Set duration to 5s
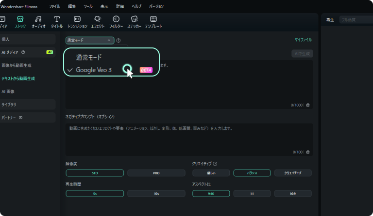 click(95, 193)
